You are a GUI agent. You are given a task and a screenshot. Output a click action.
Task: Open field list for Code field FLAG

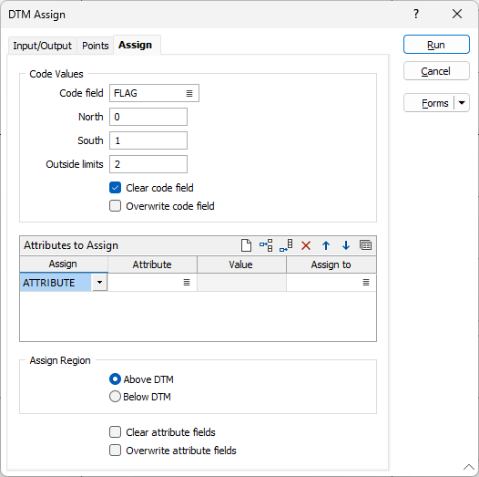point(189,93)
